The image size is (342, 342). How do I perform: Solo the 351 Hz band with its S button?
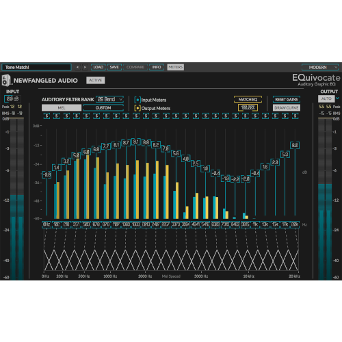tap(77, 116)
